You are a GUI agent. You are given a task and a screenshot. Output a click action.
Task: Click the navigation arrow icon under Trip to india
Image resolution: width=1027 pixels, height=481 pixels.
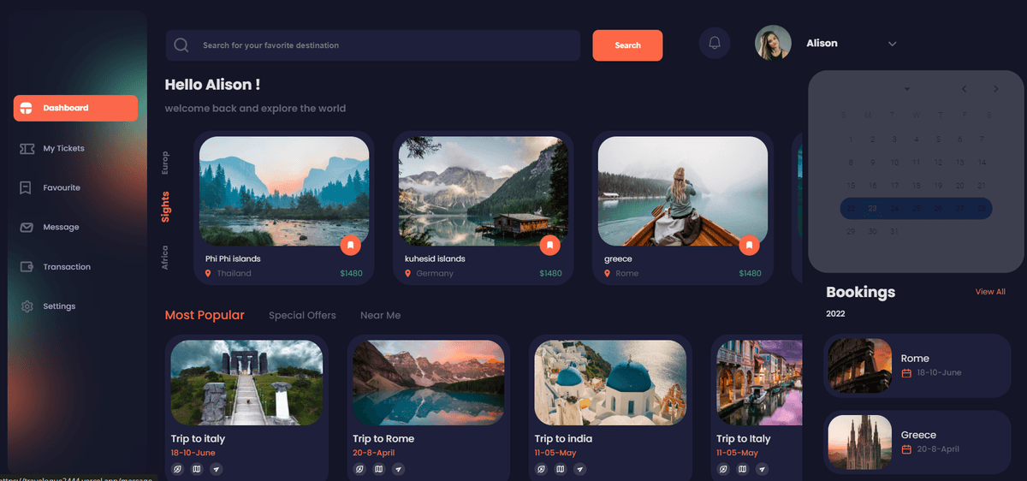point(580,469)
